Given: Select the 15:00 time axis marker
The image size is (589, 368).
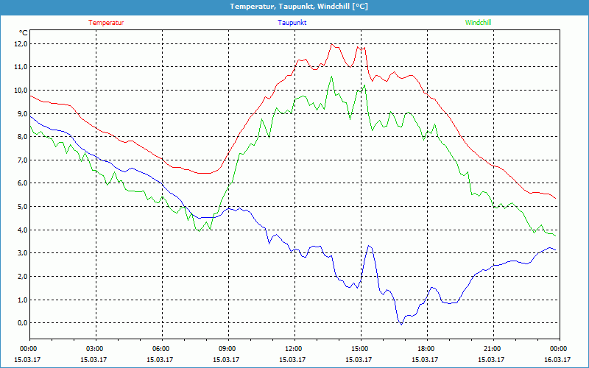Looking at the screenshot, I should point(360,349).
